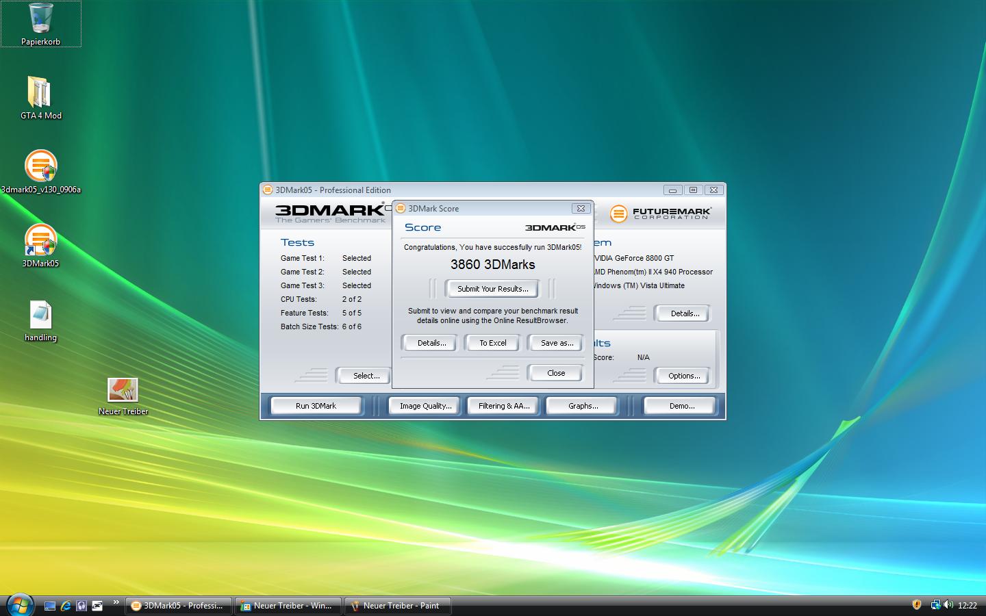Click the fourth quick launch shortcut icon
Viewport: 986px width, 616px height.
point(97,606)
